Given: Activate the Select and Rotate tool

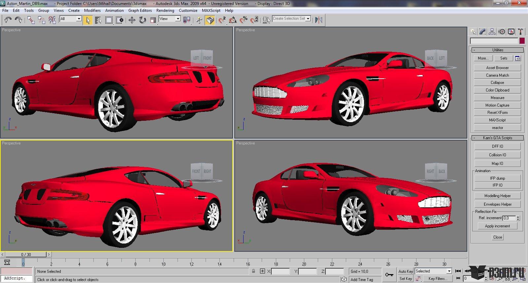Looking at the screenshot, I should 142,20.
